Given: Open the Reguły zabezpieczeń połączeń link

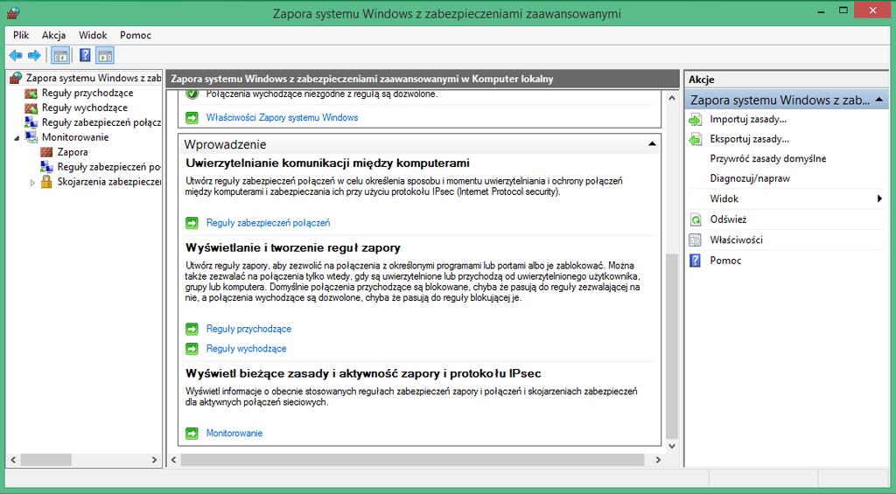Looking at the screenshot, I should pyautogui.click(x=268, y=223).
